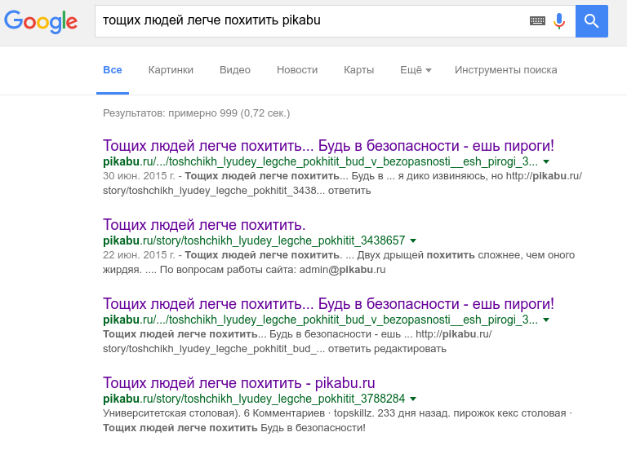Open the Карты tab
Screen dimensions: 627x450
tap(359, 70)
